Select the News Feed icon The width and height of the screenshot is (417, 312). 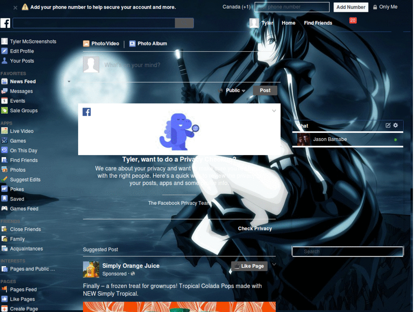pyautogui.click(x=4, y=81)
